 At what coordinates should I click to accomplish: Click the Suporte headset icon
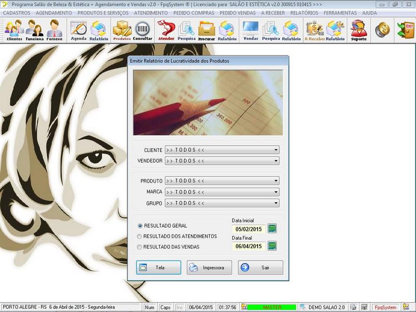359,31
